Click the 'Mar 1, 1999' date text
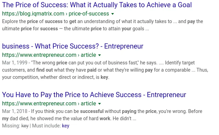Viewport: 219px width, 135px height. coord(15,63)
